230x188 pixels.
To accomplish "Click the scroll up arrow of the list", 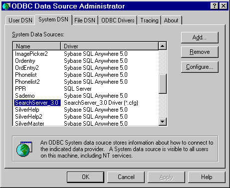I will point(163,46).
